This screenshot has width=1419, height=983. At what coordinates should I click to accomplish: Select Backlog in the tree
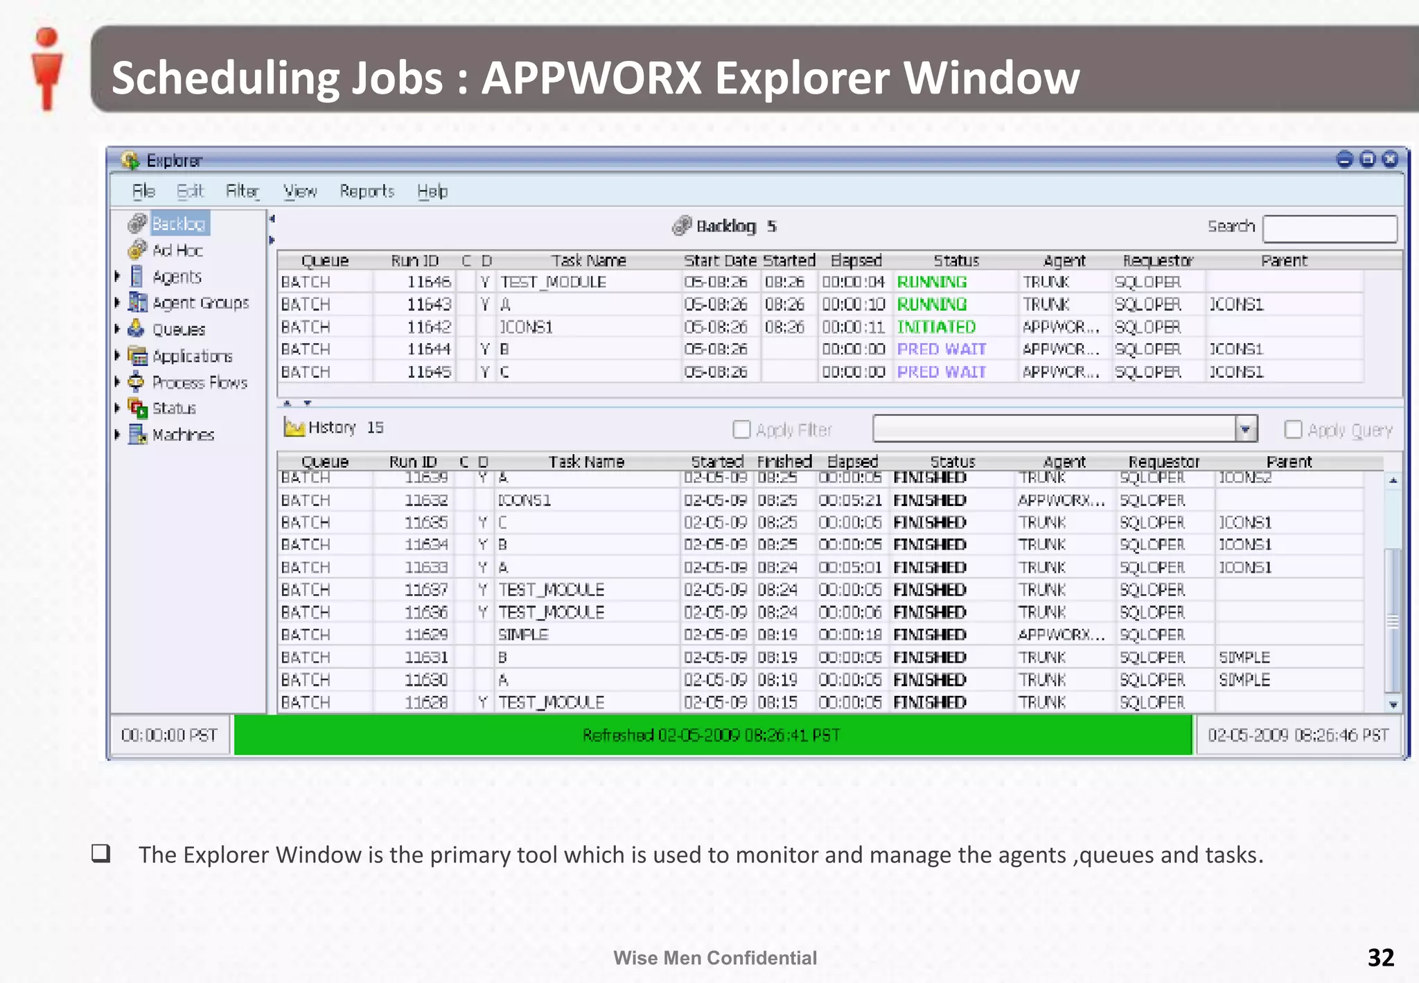click(x=179, y=223)
